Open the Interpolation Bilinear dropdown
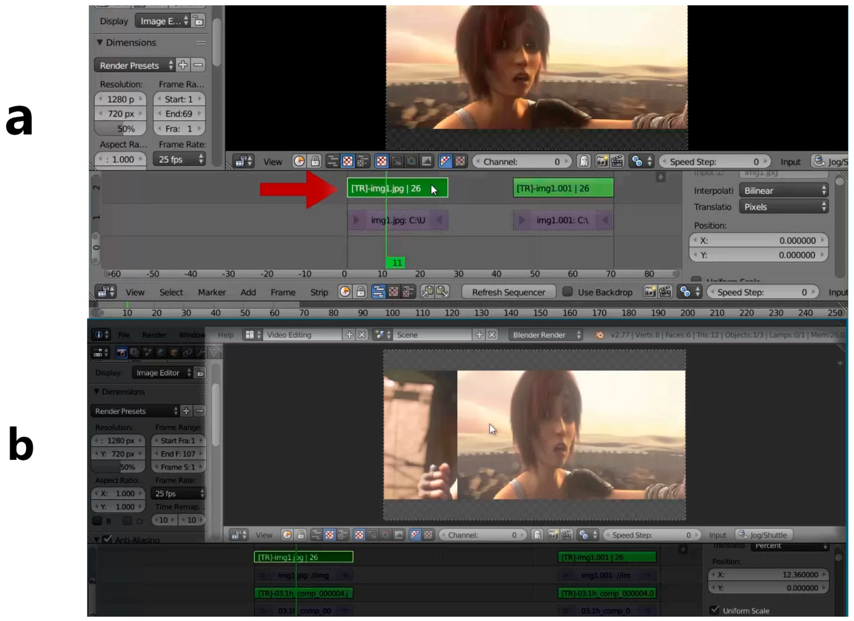 [x=784, y=191]
